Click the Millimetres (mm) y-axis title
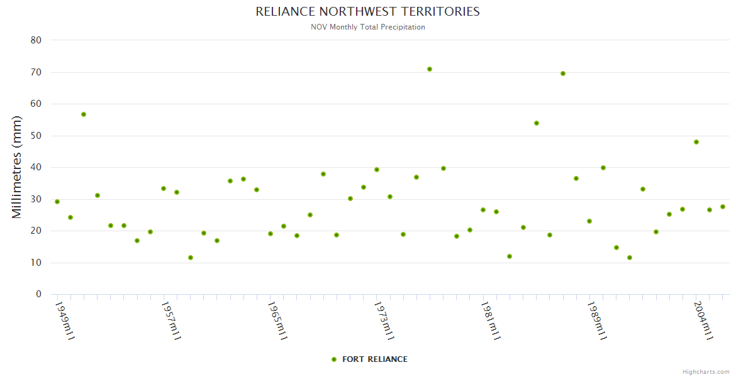Screen dimensions: 736x377 (17, 167)
